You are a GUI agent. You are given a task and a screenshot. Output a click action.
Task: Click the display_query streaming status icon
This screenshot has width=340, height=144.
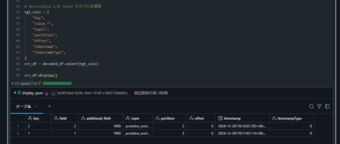19,93
